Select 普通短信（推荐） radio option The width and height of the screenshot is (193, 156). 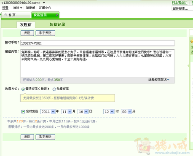coord(23,89)
